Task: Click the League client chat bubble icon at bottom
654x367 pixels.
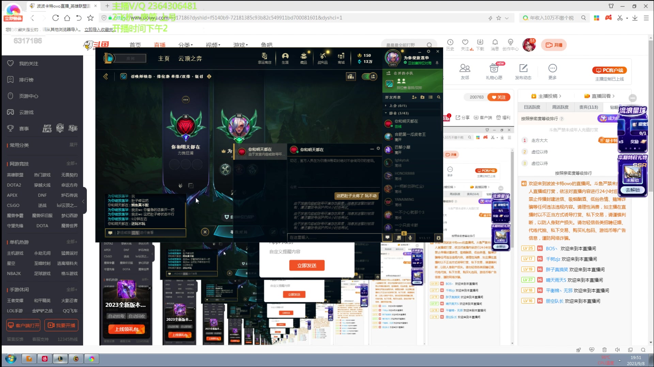Action: coord(387,238)
